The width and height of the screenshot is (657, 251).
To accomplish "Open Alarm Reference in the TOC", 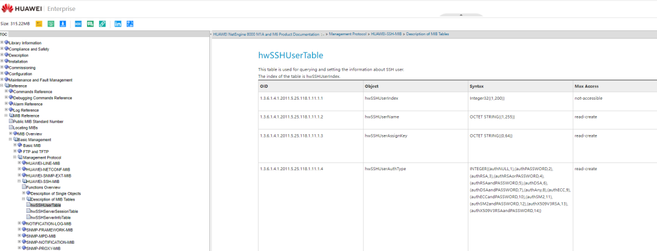I will click(x=27, y=104).
